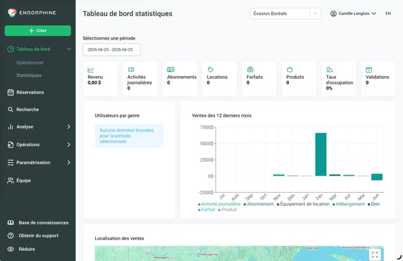This screenshot has height=261, width=403.
Task: Expand map to fullscreen
Action: pos(375,254)
